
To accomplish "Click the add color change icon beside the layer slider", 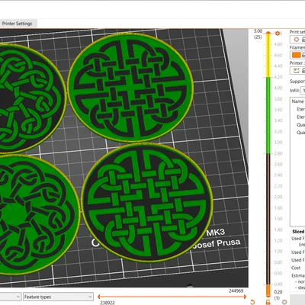I will tap(278, 34).
